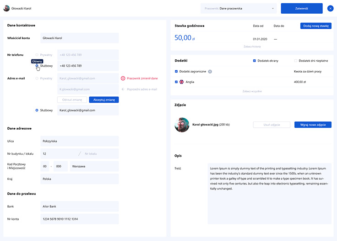Image resolution: width=337 pixels, height=241 pixels.
Task: Click the info badge next to Dodatki zagraniczne
Action: (x=210, y=72)
